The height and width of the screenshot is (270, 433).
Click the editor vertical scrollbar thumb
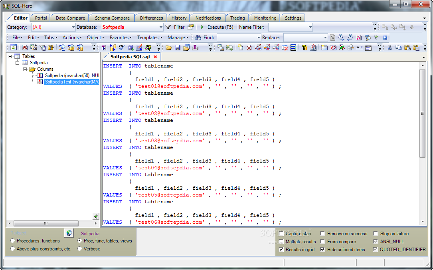[422, 113]
